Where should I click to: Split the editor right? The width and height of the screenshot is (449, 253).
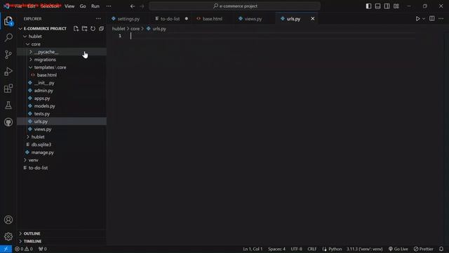click(432, 19)
